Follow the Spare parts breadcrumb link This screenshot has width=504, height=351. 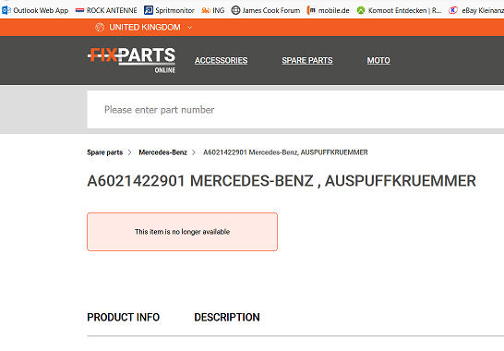point(105,152)
